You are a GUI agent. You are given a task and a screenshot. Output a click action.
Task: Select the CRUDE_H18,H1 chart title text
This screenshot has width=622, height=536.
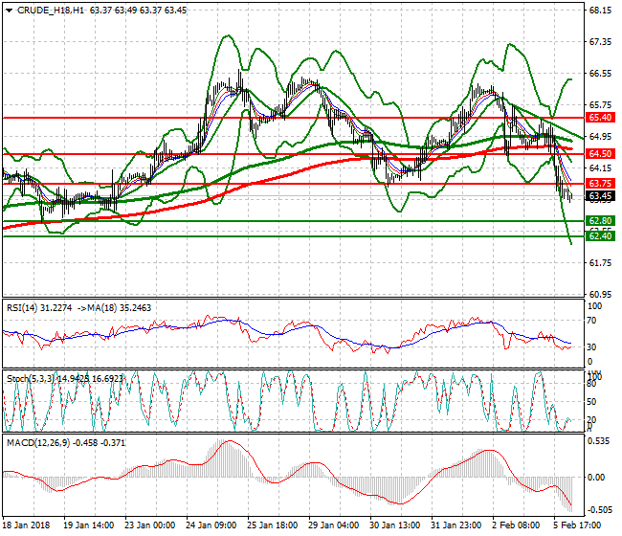click(51, 11)
